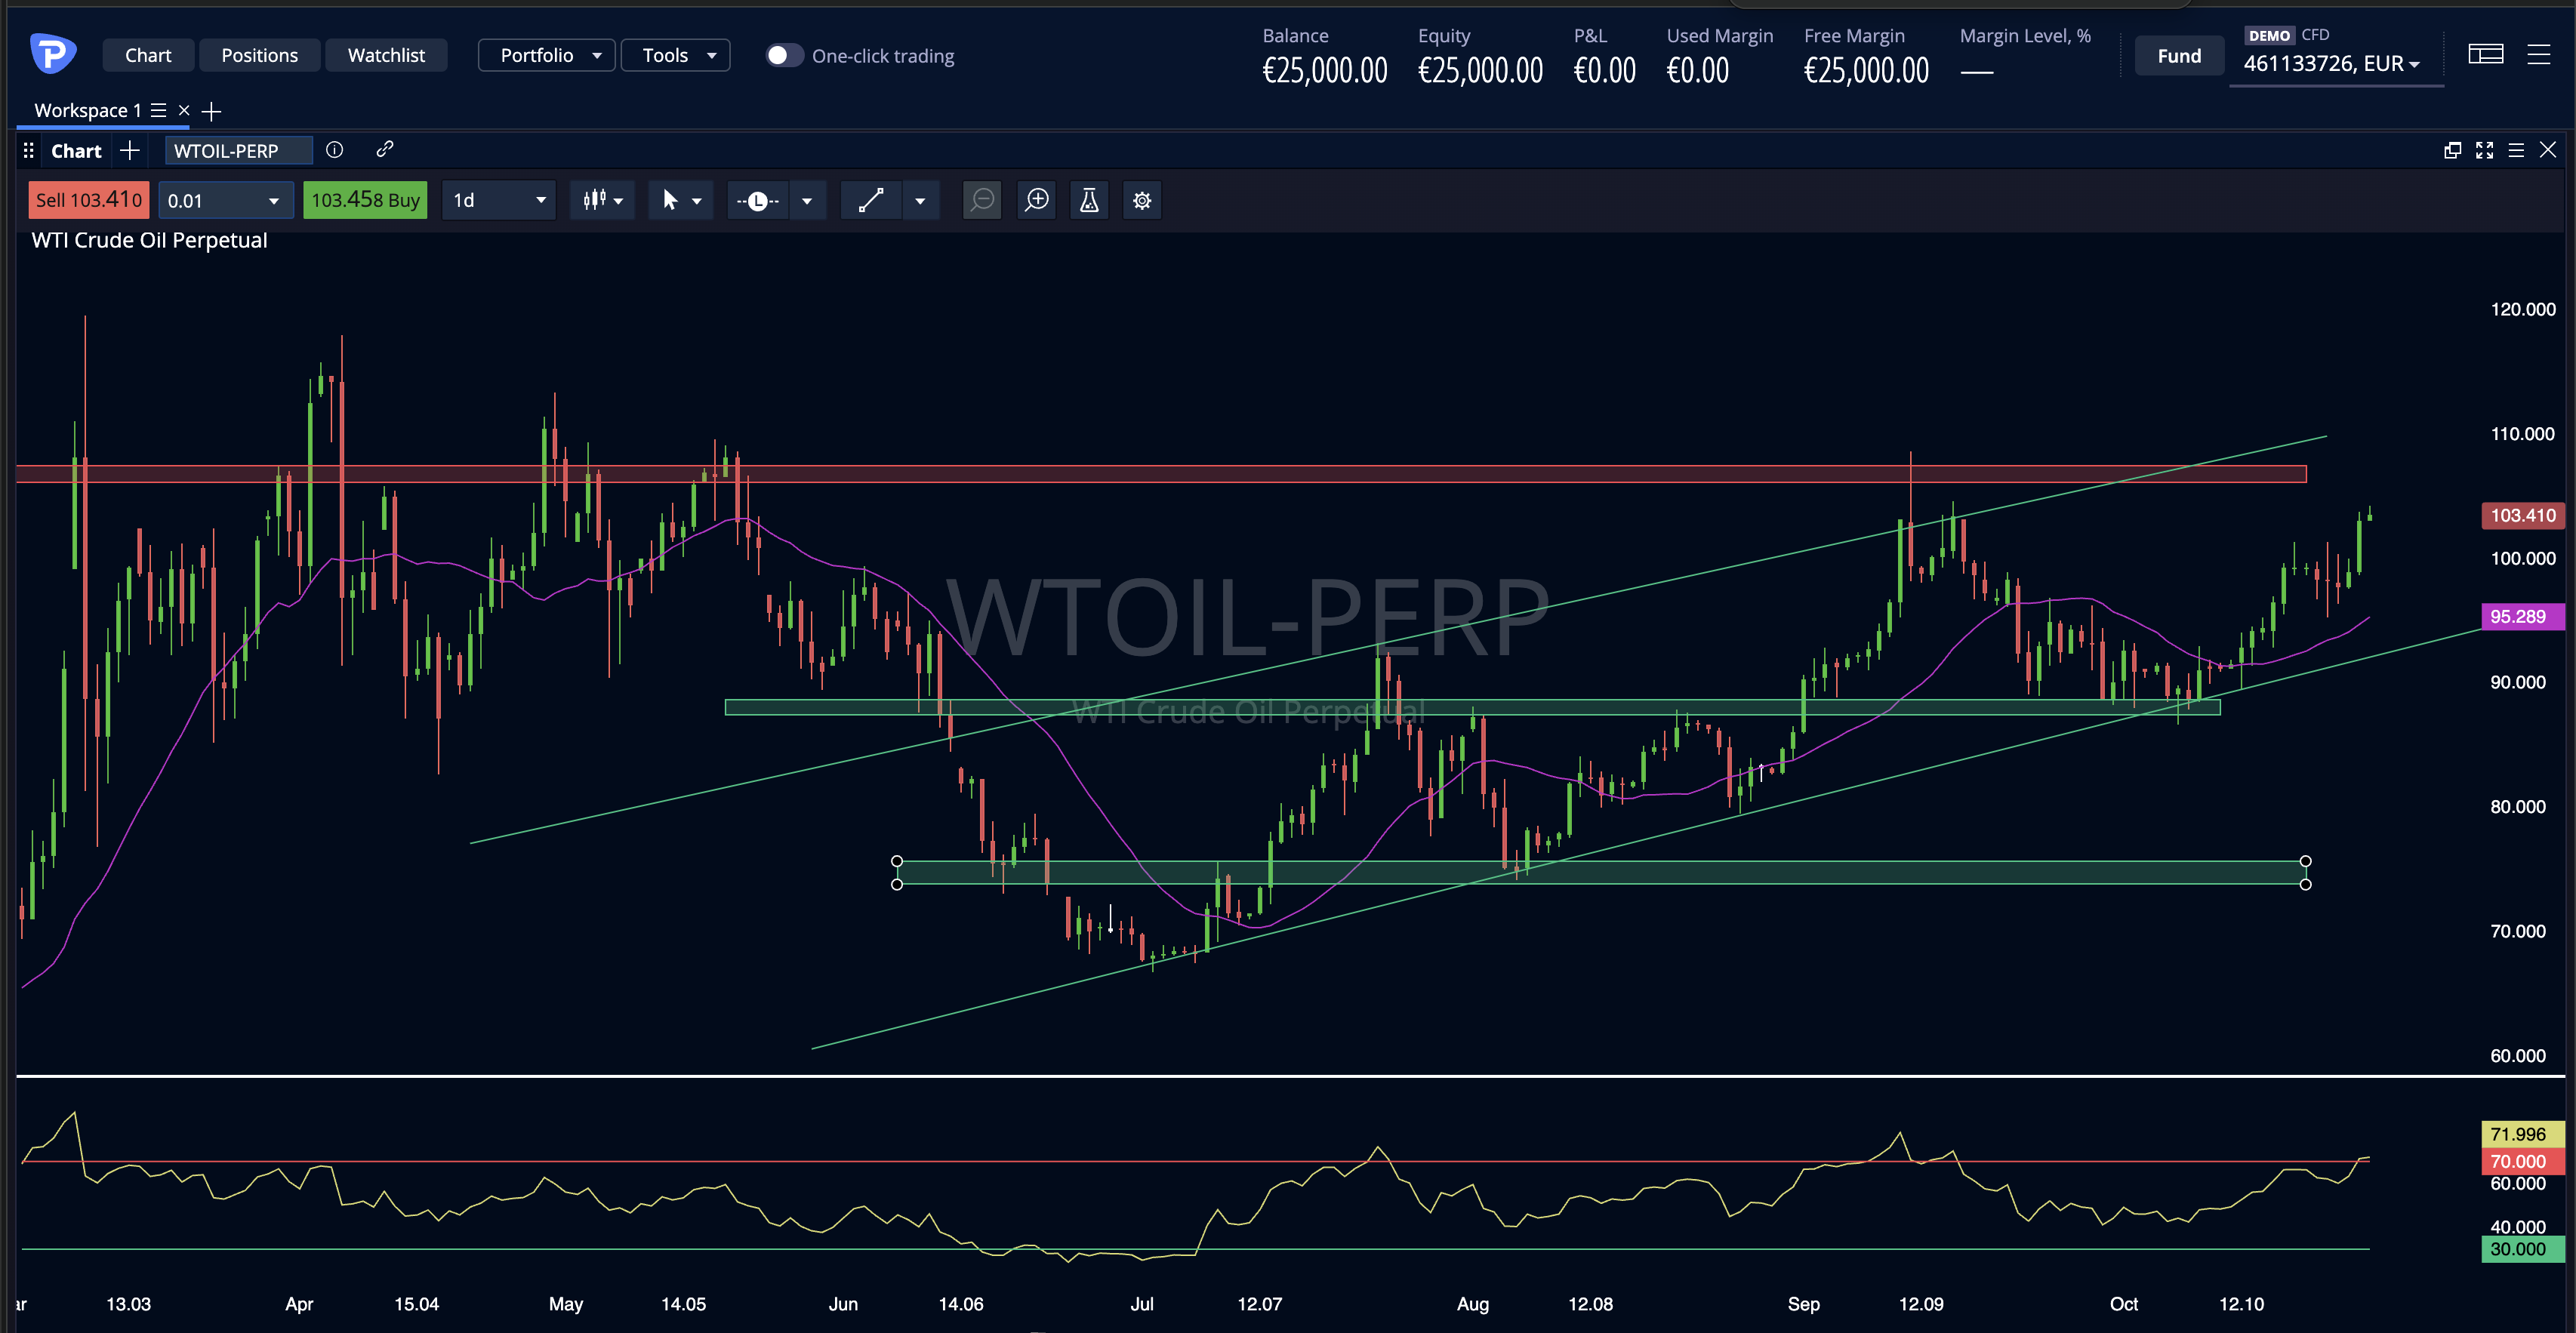Switch to the Chart tab in header

[148, 55]
